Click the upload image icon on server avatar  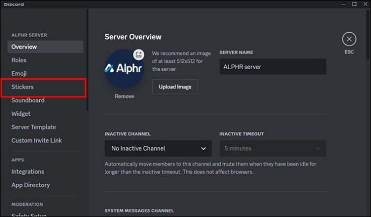[x=138, y=54]
